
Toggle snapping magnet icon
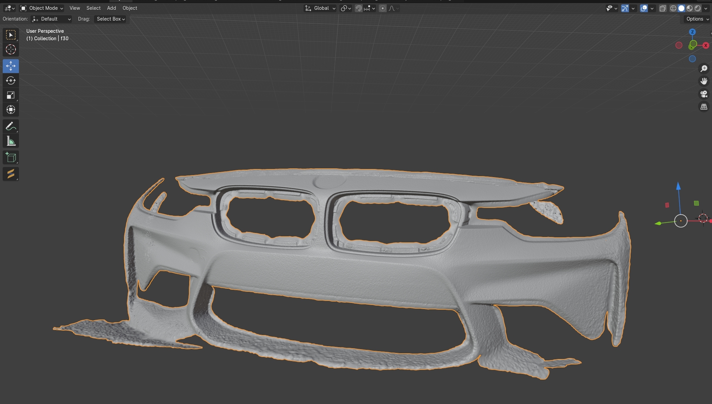click(359, 8)
